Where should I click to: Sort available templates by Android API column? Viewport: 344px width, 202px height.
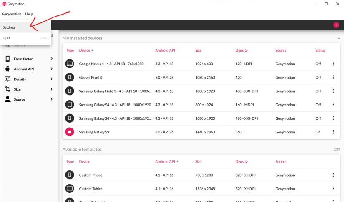point(165,162)
